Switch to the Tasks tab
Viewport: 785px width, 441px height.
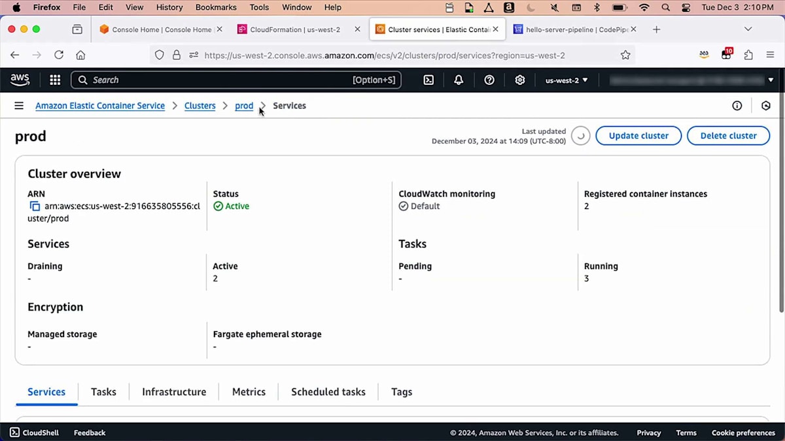coord(103,392)
